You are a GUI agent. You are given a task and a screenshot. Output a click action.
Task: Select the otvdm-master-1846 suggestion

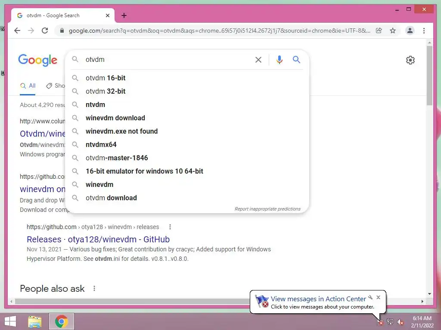188,158
